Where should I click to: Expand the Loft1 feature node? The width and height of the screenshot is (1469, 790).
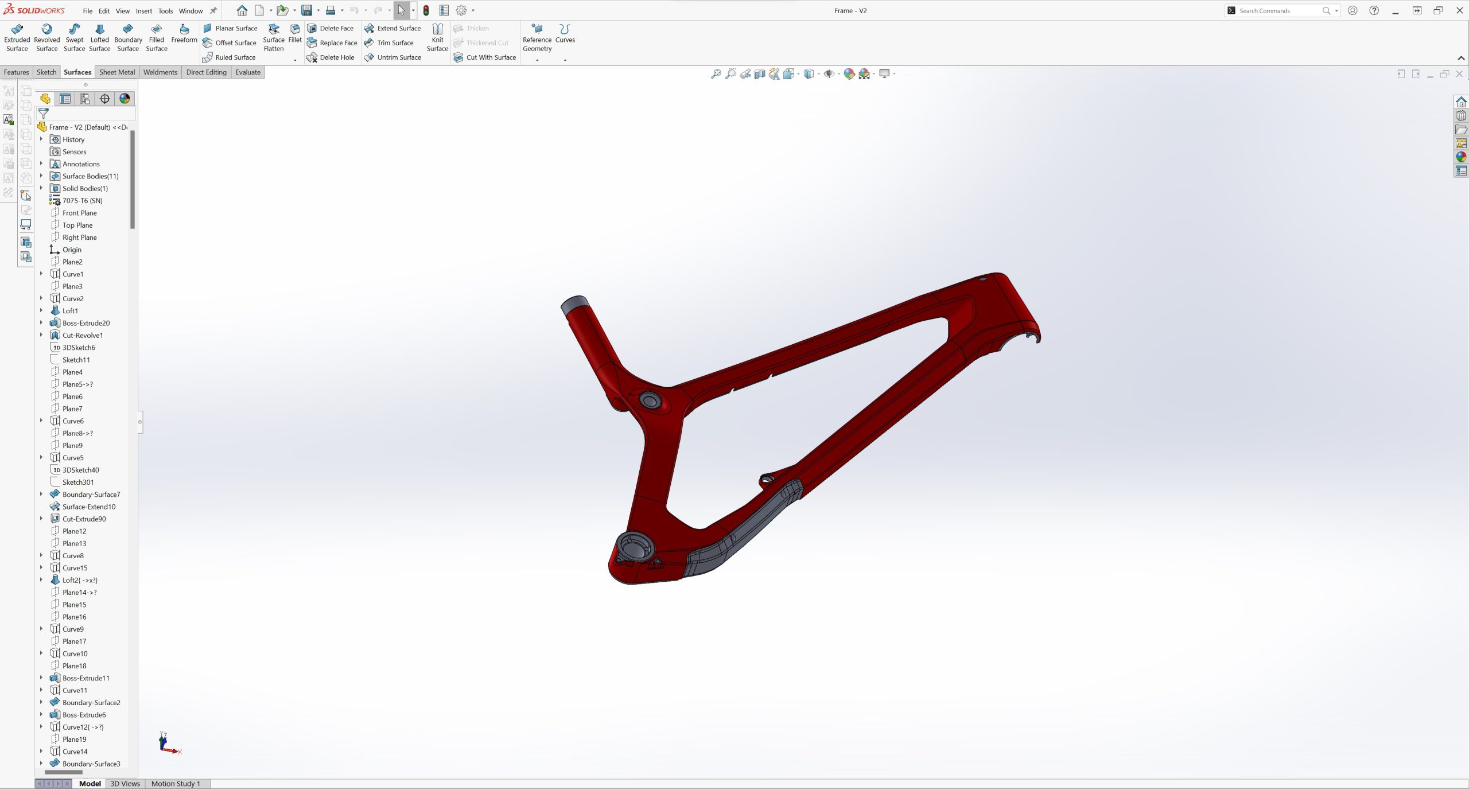(x=41, y=311)
